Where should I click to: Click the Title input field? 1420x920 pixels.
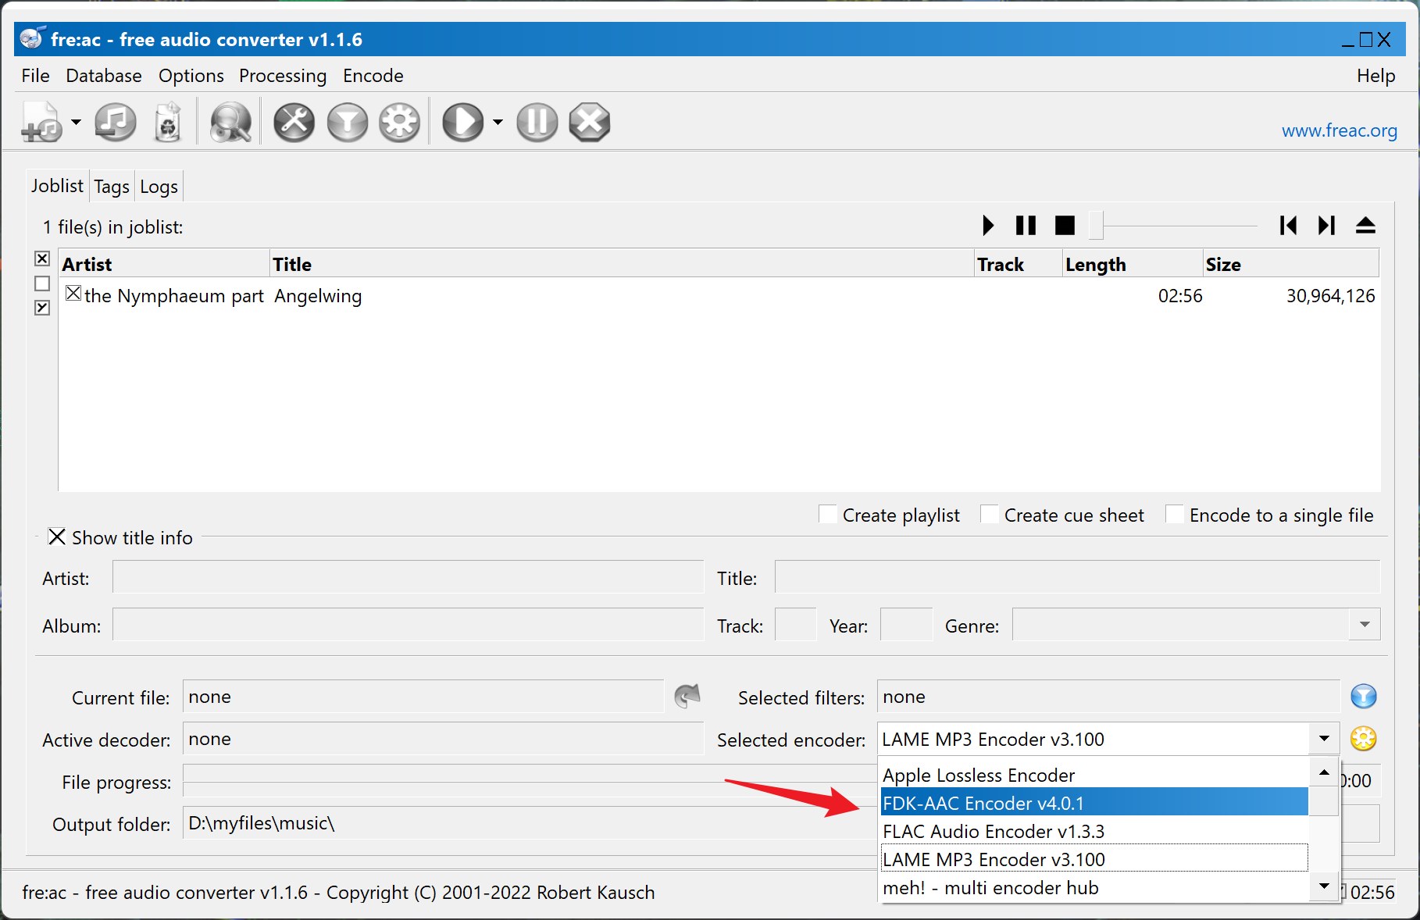pyautogui.click(x=1077, y=578)
